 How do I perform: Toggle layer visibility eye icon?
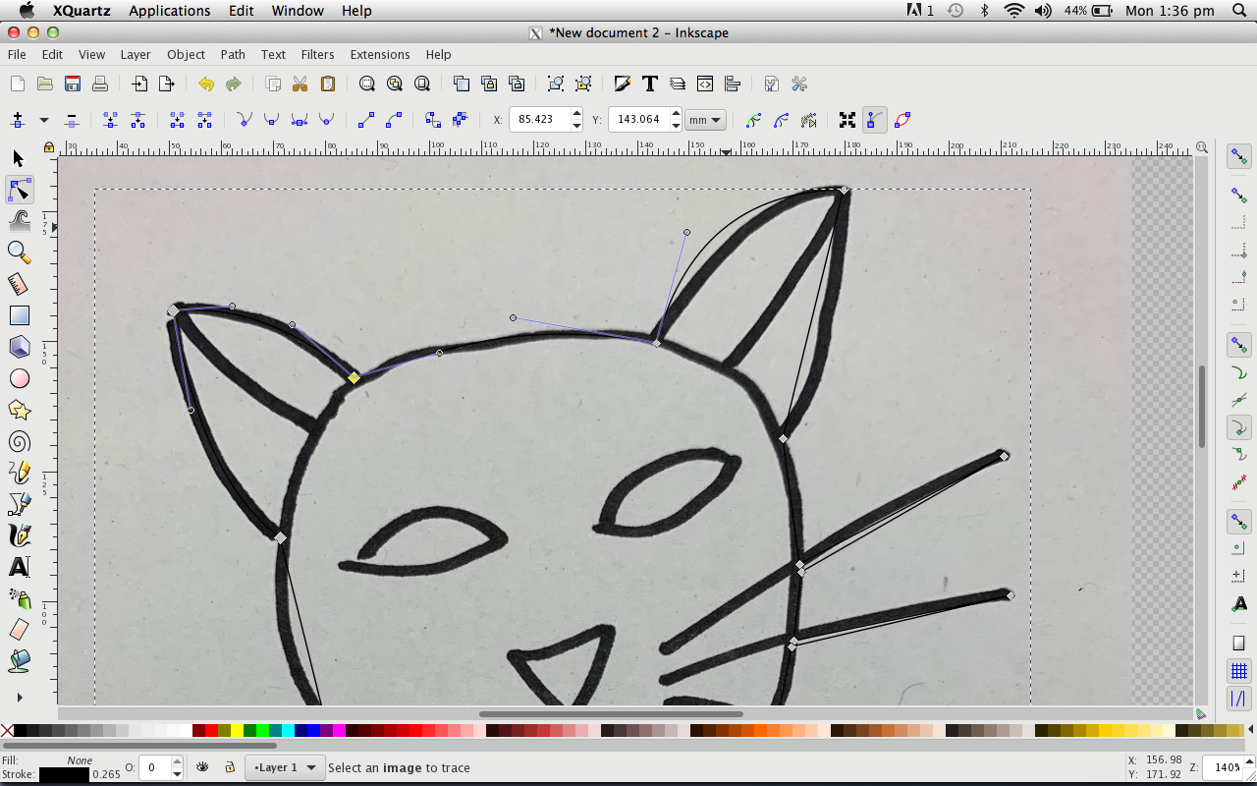tap(202, 767)
